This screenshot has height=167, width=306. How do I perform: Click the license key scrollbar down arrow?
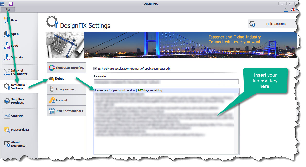[x=236, y=152]
